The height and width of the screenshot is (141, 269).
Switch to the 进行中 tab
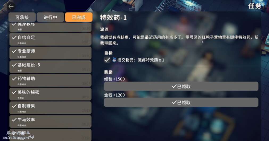(x=50, y=17)
